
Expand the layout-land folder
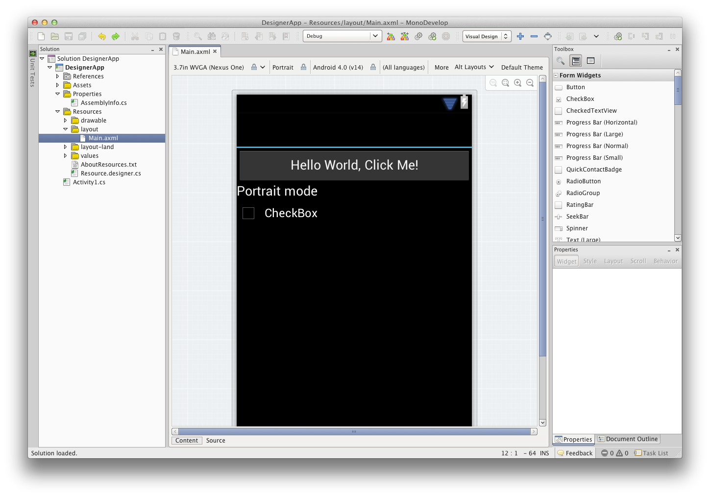pos(65,147)
